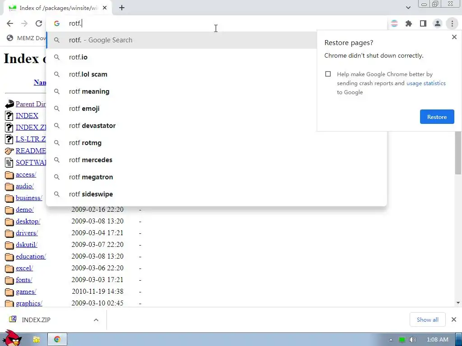This screenshot has width=462, height=346.
Task: Open a new tab with plus button
Action: click(x=122, y=8)
